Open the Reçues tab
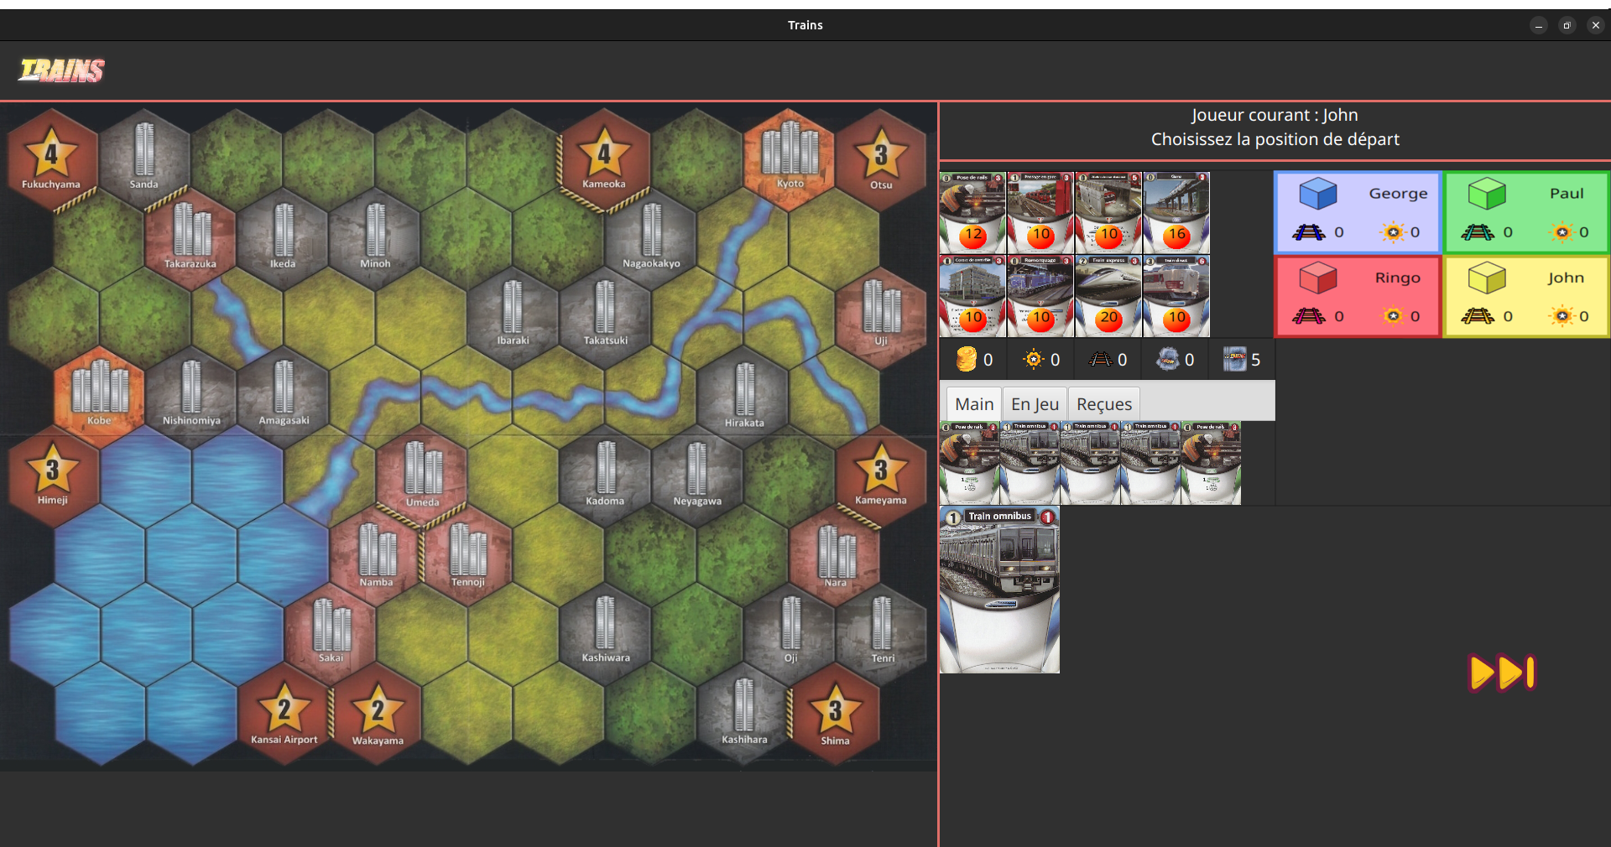Image resolution: width=1611 pixels, height=847 pixels. point(1104,404)
